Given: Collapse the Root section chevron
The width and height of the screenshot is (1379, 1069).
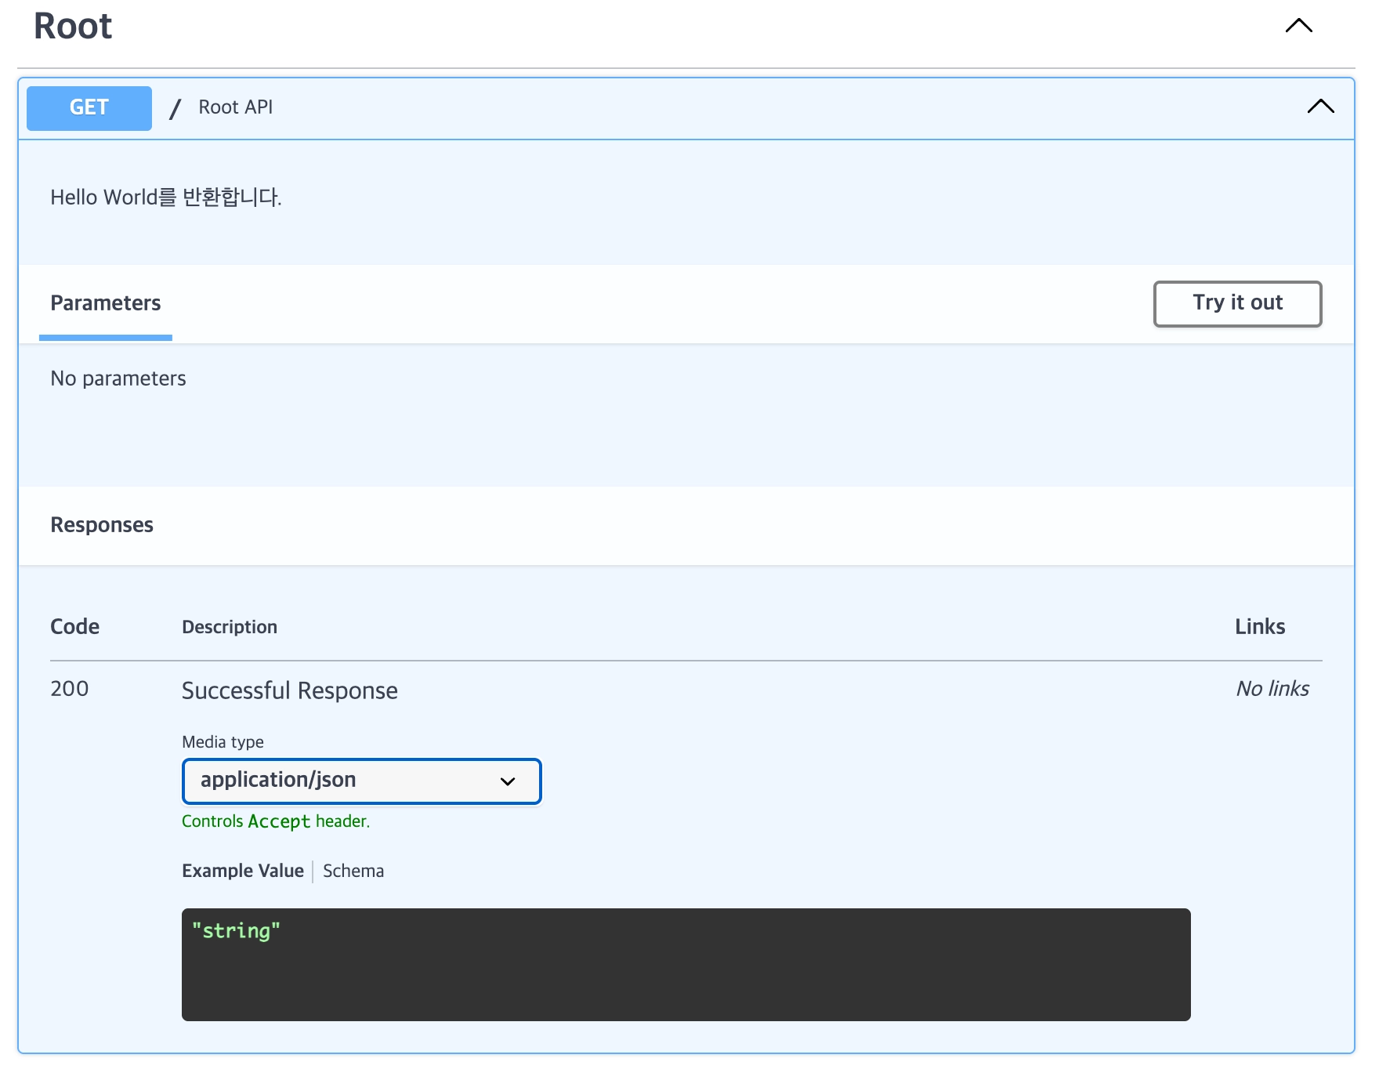Looking at the screenshot, I should pyautogui.click(x=1298, y=26).
